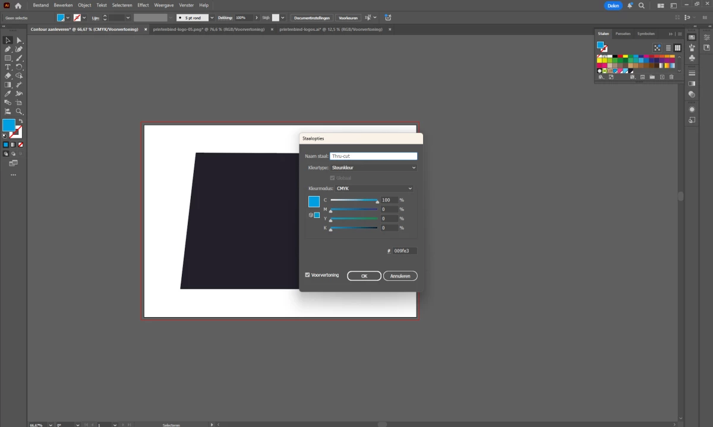
Task: Open the Dekking 100% opacity dropdown
Action: coord(255,18)
